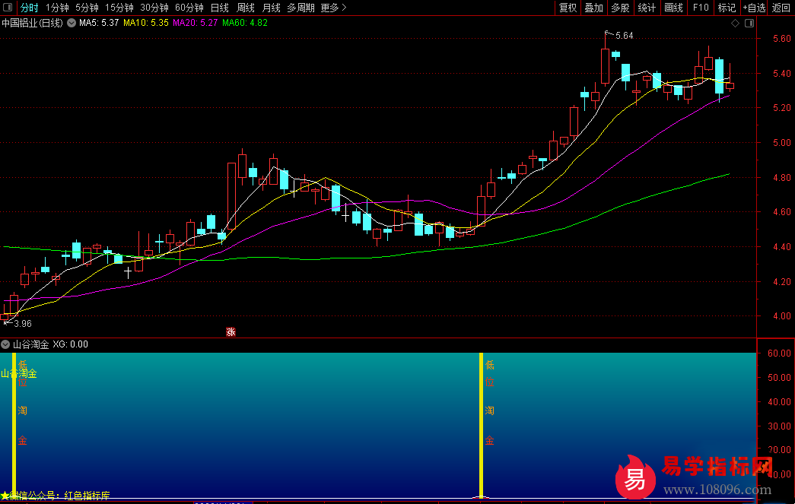Click the 叠加 overlay button
This screenshot has width=795, height=504.
(593, 8)
